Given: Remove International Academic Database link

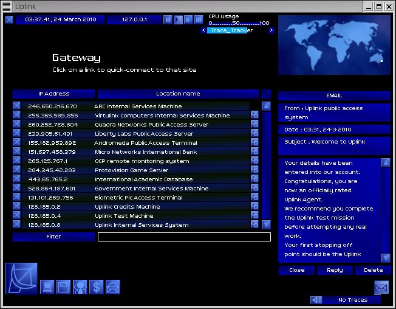Looking at the screenshot, I should click(16, 178).
